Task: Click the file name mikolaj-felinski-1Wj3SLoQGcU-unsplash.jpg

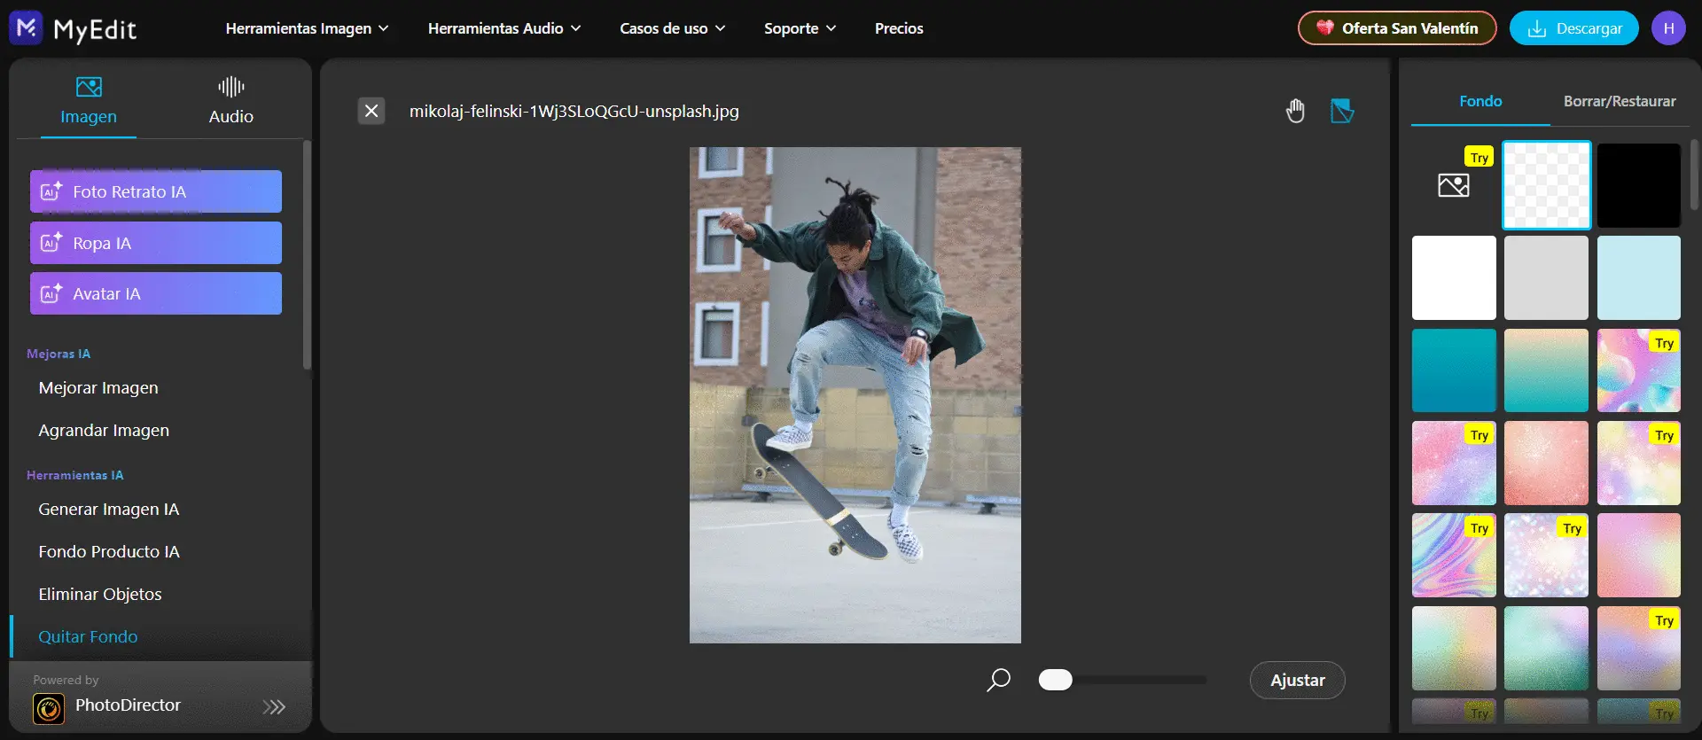Action: 574,111
